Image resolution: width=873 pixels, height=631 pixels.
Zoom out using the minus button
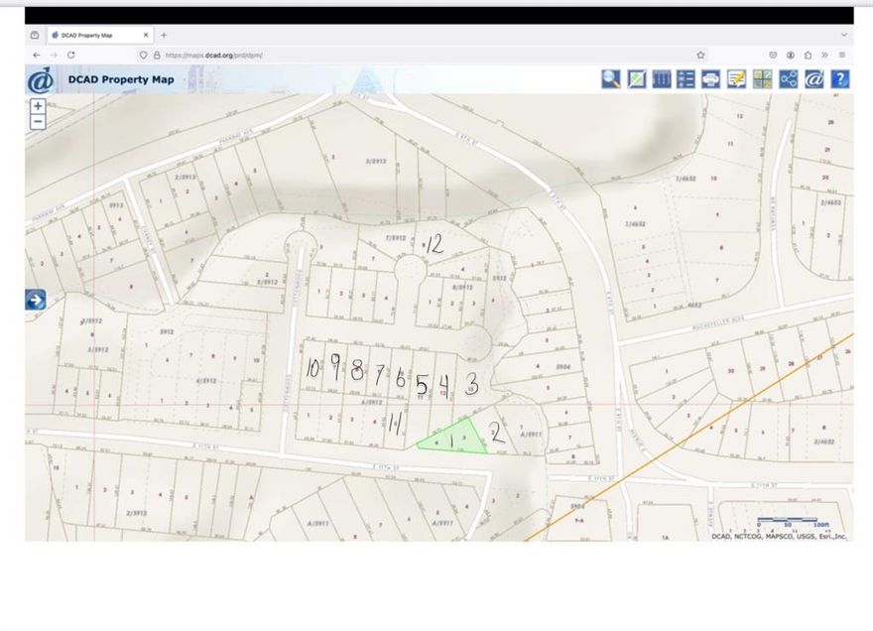click(x=39, y=122)
